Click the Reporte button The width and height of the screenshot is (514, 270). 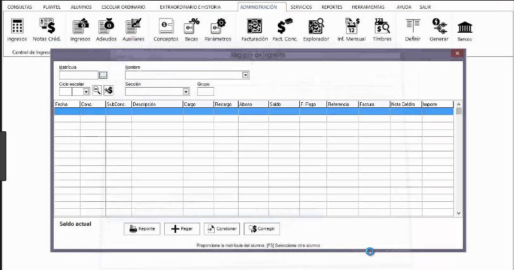coord(142,229)
